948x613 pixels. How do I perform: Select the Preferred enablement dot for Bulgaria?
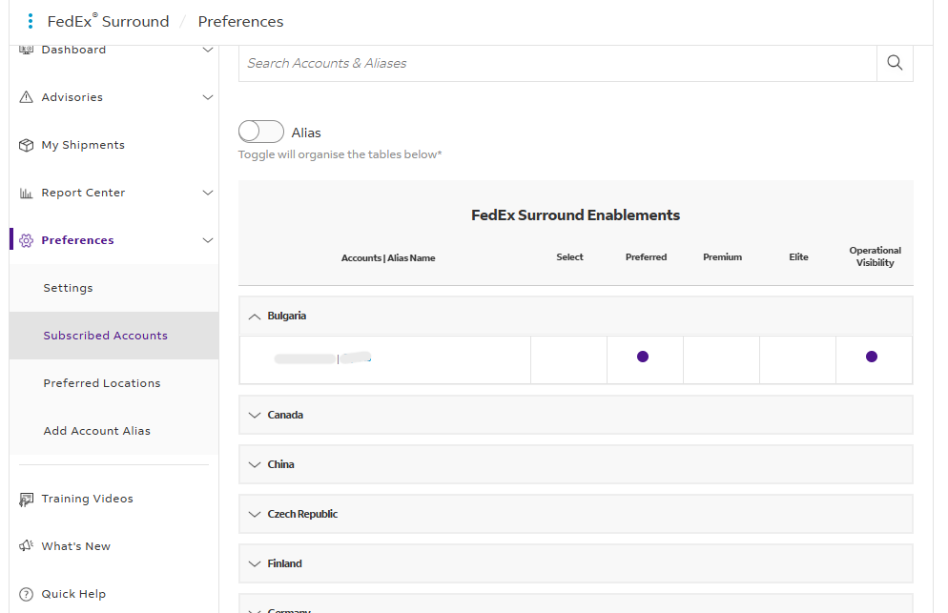click(x=644, y=356)
